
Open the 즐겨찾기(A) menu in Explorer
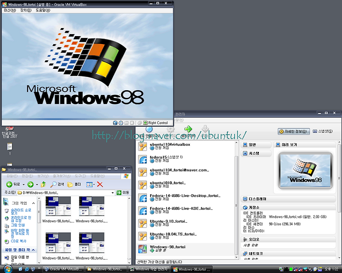click(62, 176)
